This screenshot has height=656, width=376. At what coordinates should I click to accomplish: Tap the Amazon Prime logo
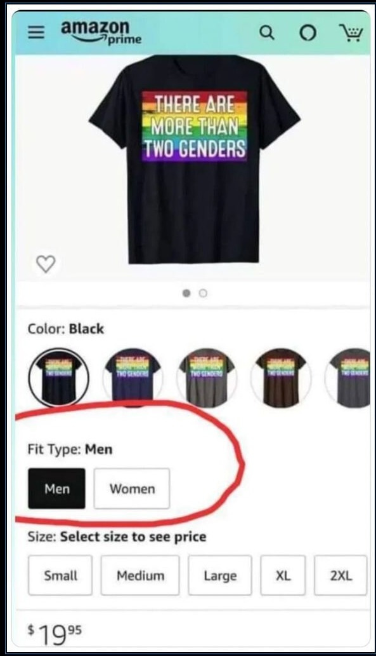101,32
